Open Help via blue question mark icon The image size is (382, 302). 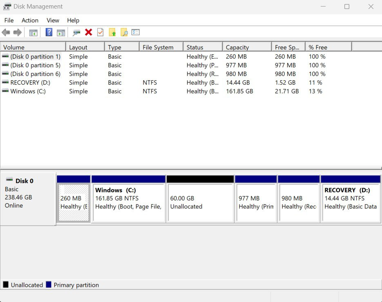[x=49, y=33]
